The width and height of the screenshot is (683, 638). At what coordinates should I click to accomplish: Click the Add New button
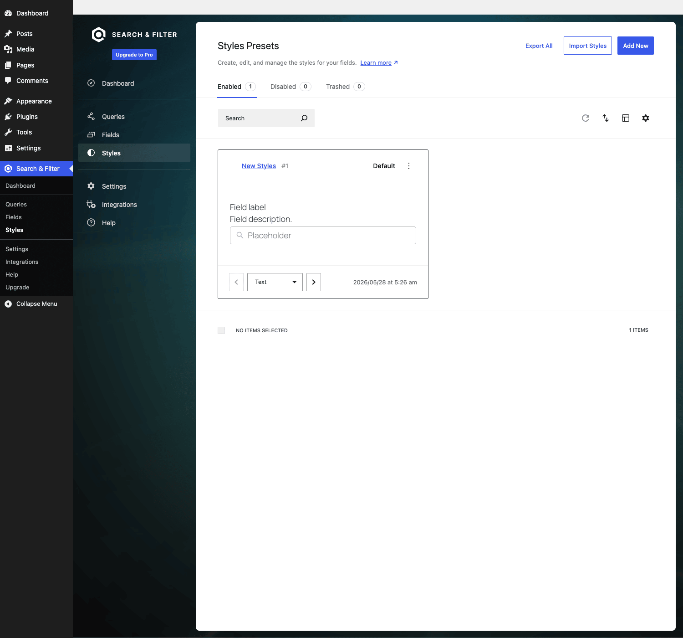point(636,46)
